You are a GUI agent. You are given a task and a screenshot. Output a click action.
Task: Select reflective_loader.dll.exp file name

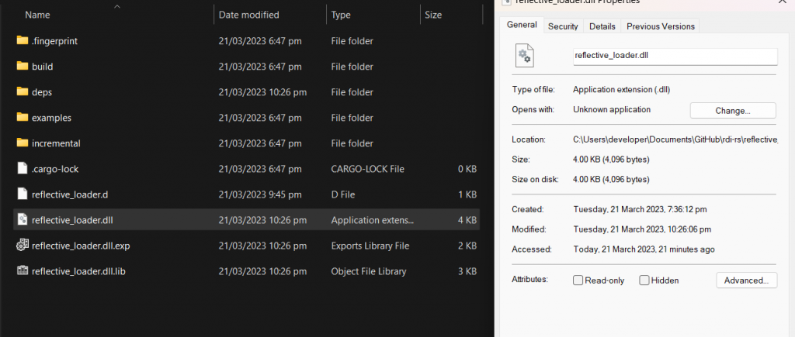(x=81, y=246)
